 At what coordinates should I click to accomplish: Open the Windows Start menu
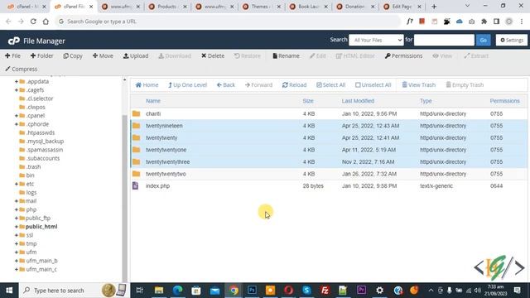point(9,291)
